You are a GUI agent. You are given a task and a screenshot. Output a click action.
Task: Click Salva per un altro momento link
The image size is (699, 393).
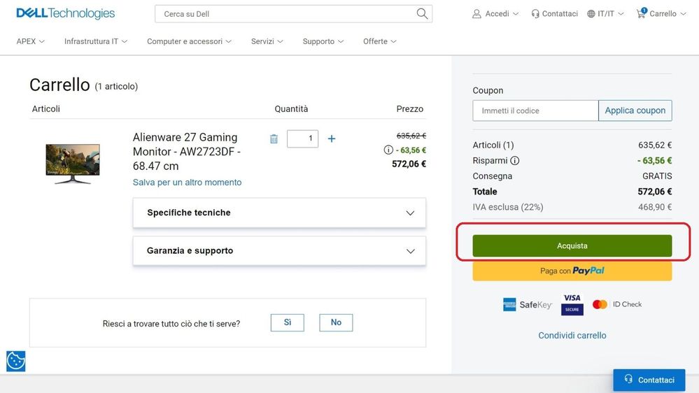point(187,183)
